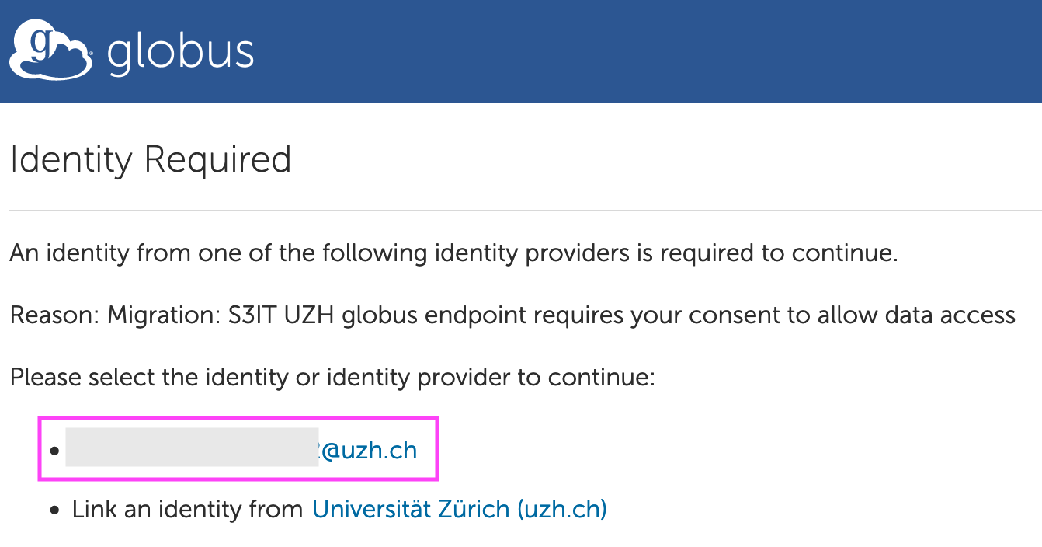Click the Globus cloud logo icon
The height and width of the screenshot is (547, 1042).
[x=50, y=51]
